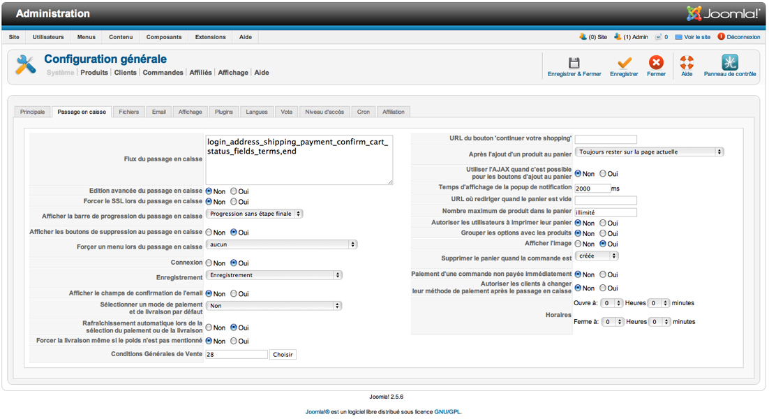The height and width of the screenshot is (419, 769).
Task: Open the Panneau de contrôle icon
Action: tap(730, 62)
